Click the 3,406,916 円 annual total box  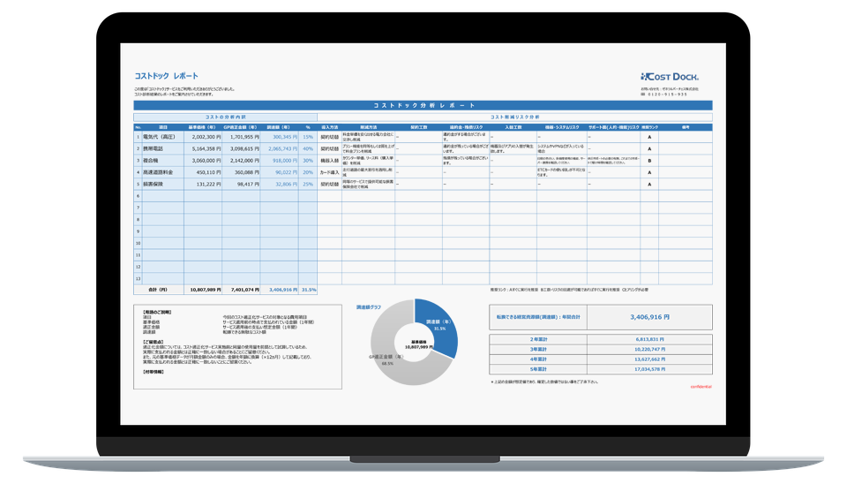coord(648,315)
